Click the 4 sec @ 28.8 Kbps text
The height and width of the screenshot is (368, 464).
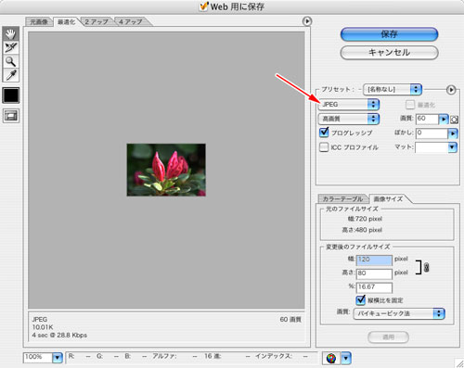coord(59,335)
